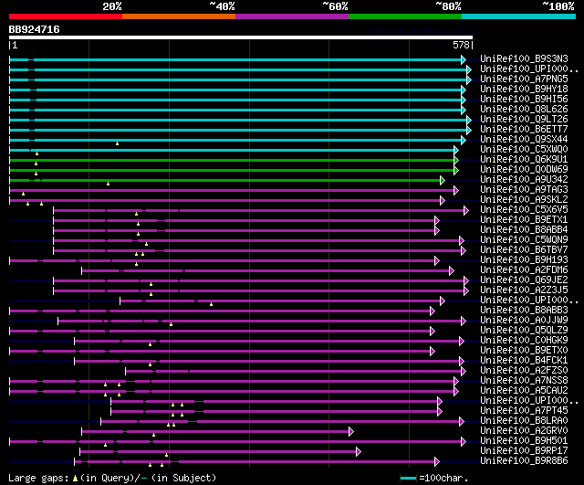Select the UniRef100_A2GRV0 label
Viewport: 584px width, 485px height.
pos(524,431)
